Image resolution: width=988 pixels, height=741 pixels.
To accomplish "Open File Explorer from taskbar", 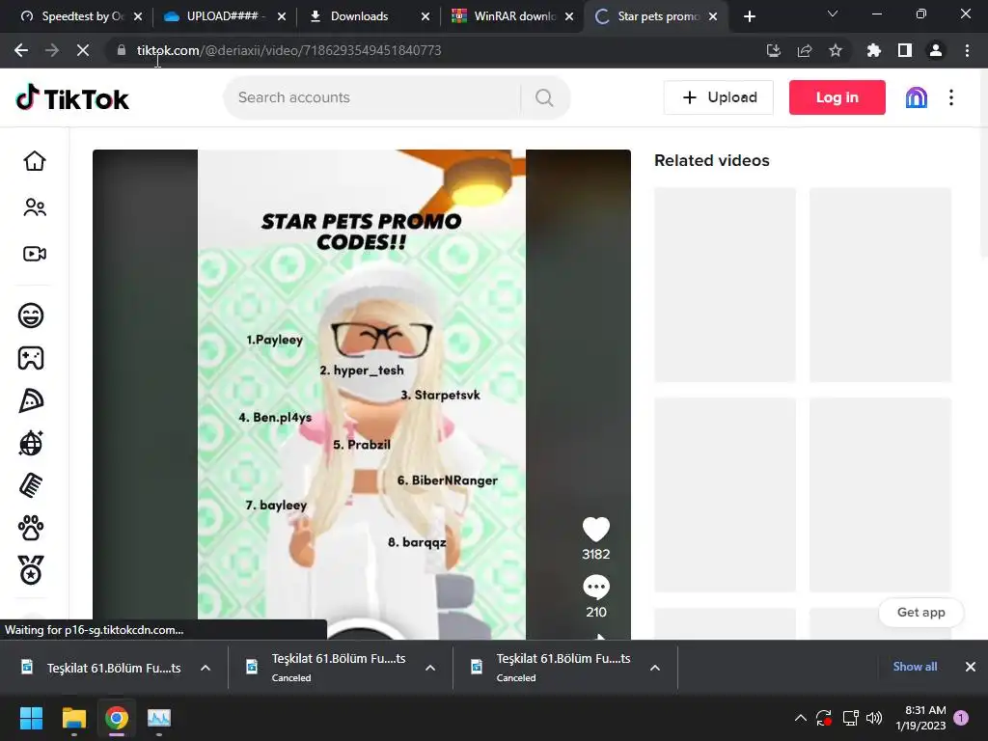I will click(73, 718).
